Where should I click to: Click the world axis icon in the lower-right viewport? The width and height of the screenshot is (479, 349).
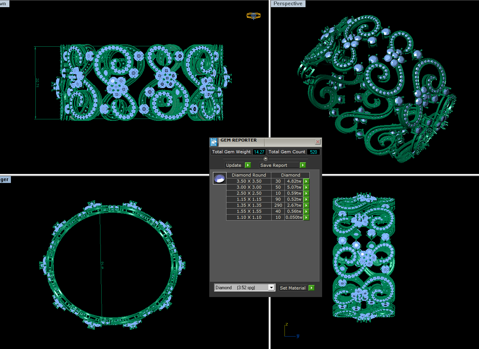click(291, 330)
